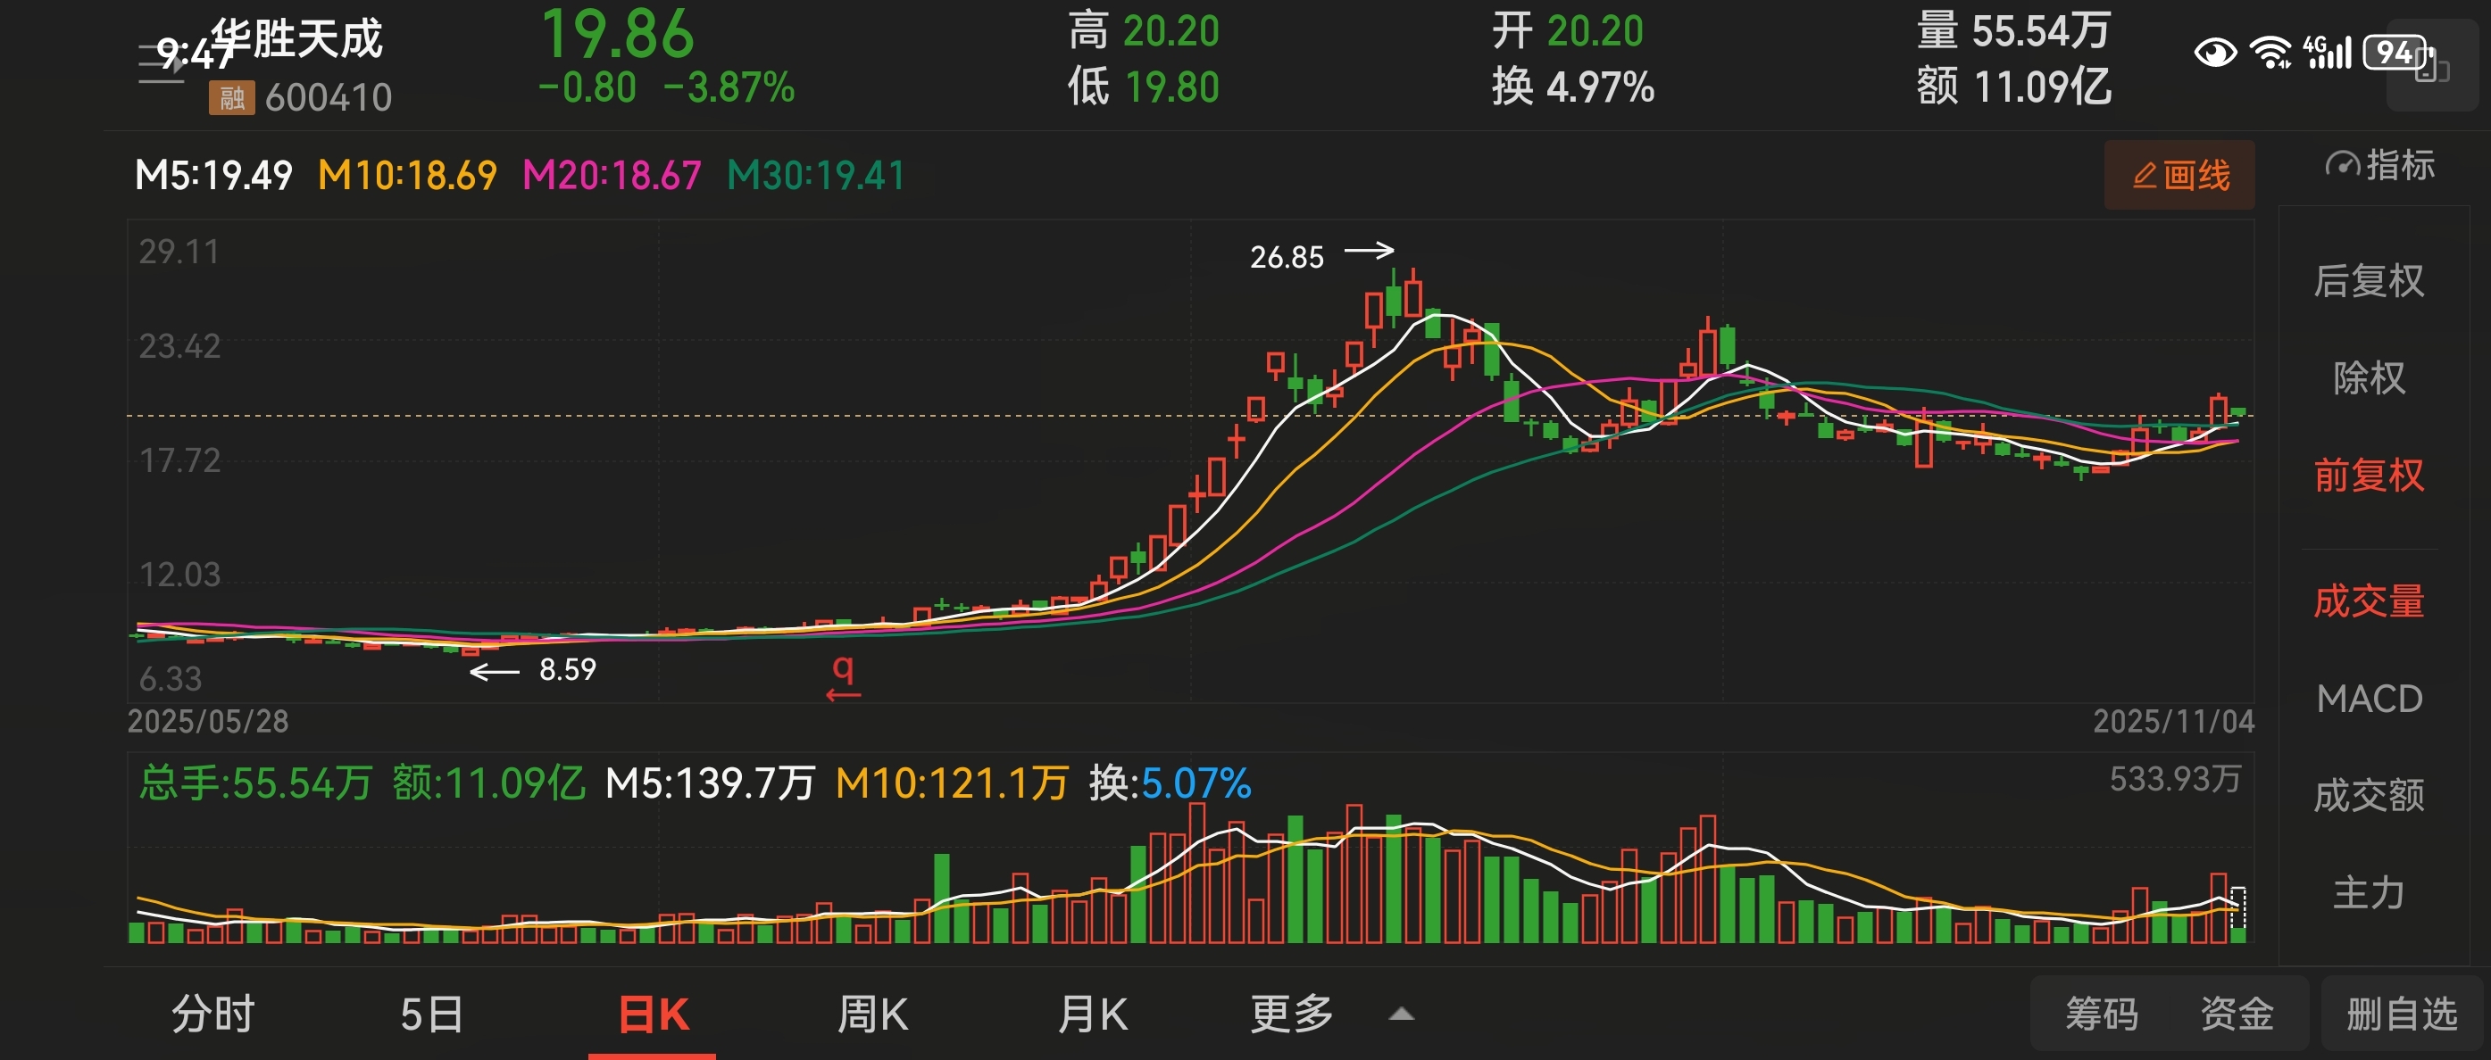
Task: Switch sub-chart to 主力 indicator
Action: (x=2368, y=893)
